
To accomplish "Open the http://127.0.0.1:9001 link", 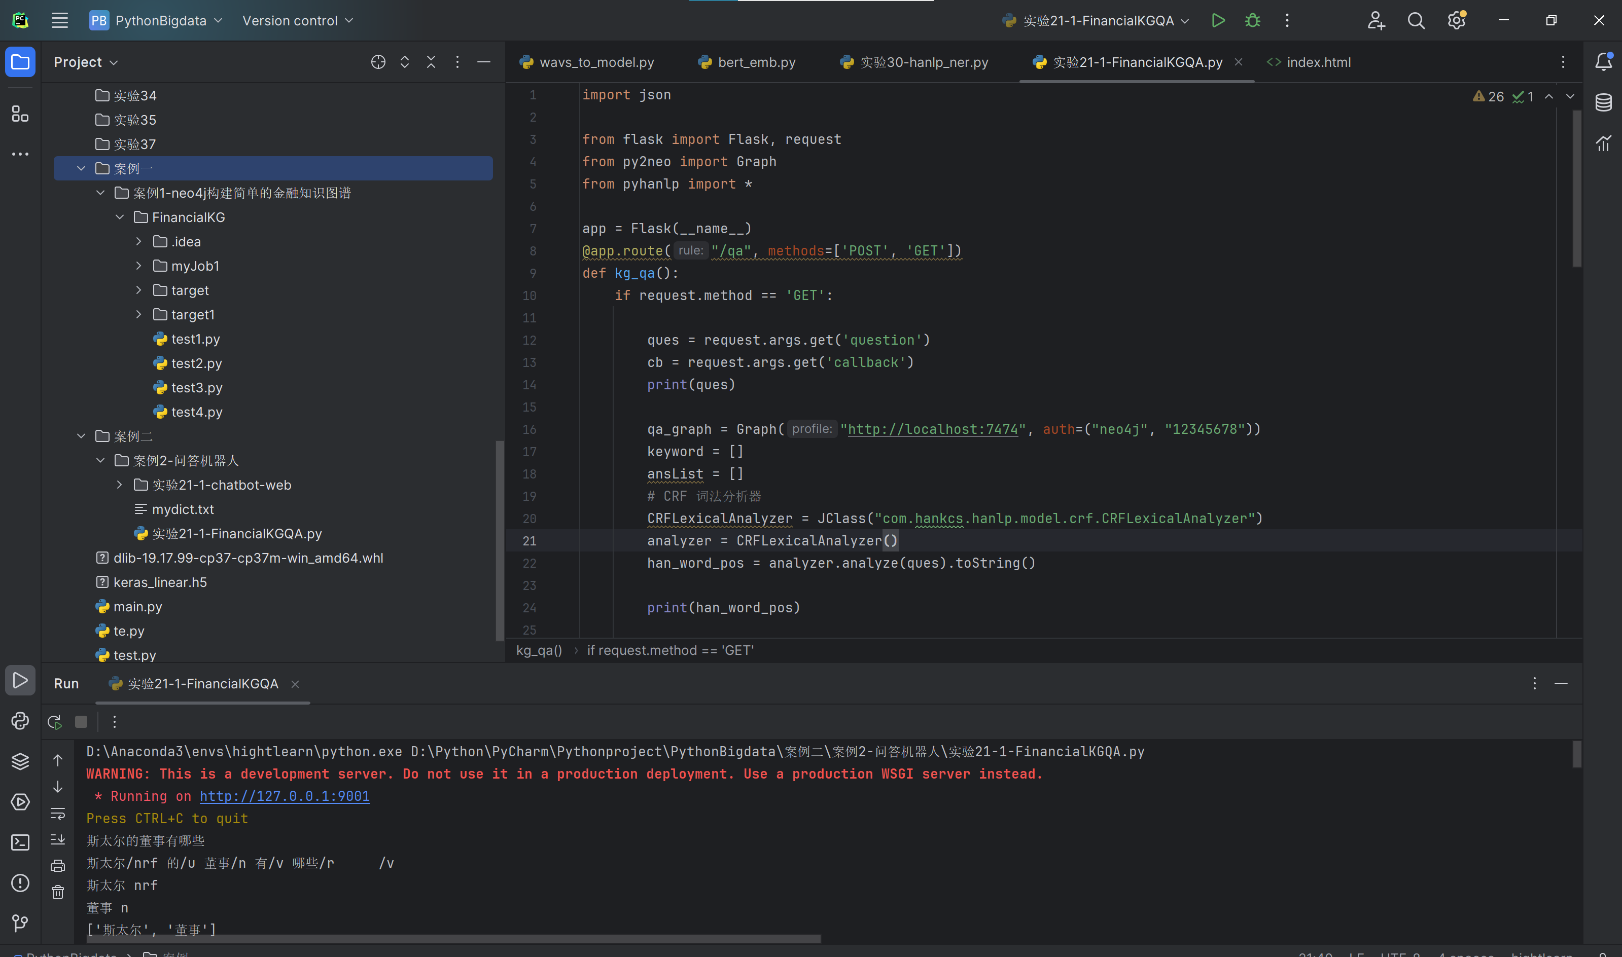I will [285, 796].
